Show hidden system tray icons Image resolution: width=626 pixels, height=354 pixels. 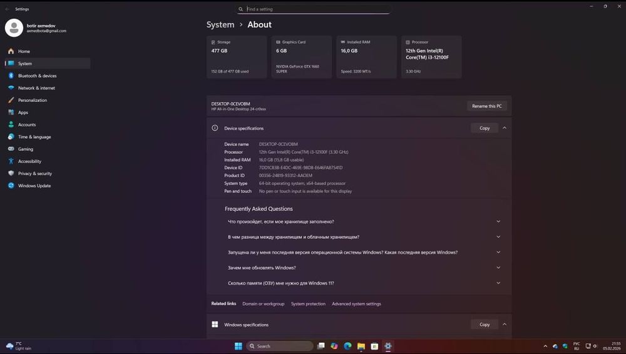(545, 346)
